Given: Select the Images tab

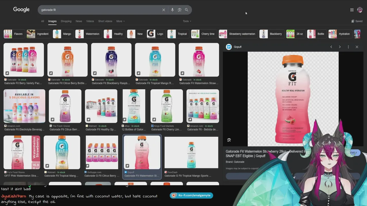Looking at the screenshot, I should [x=52, y=21].
